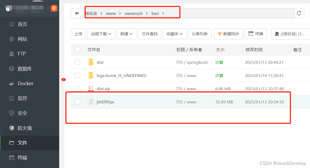Expand chevron after wwwroot in breadcrumb
The height and width of the screenshot is (168, 310).
point(147,13)
